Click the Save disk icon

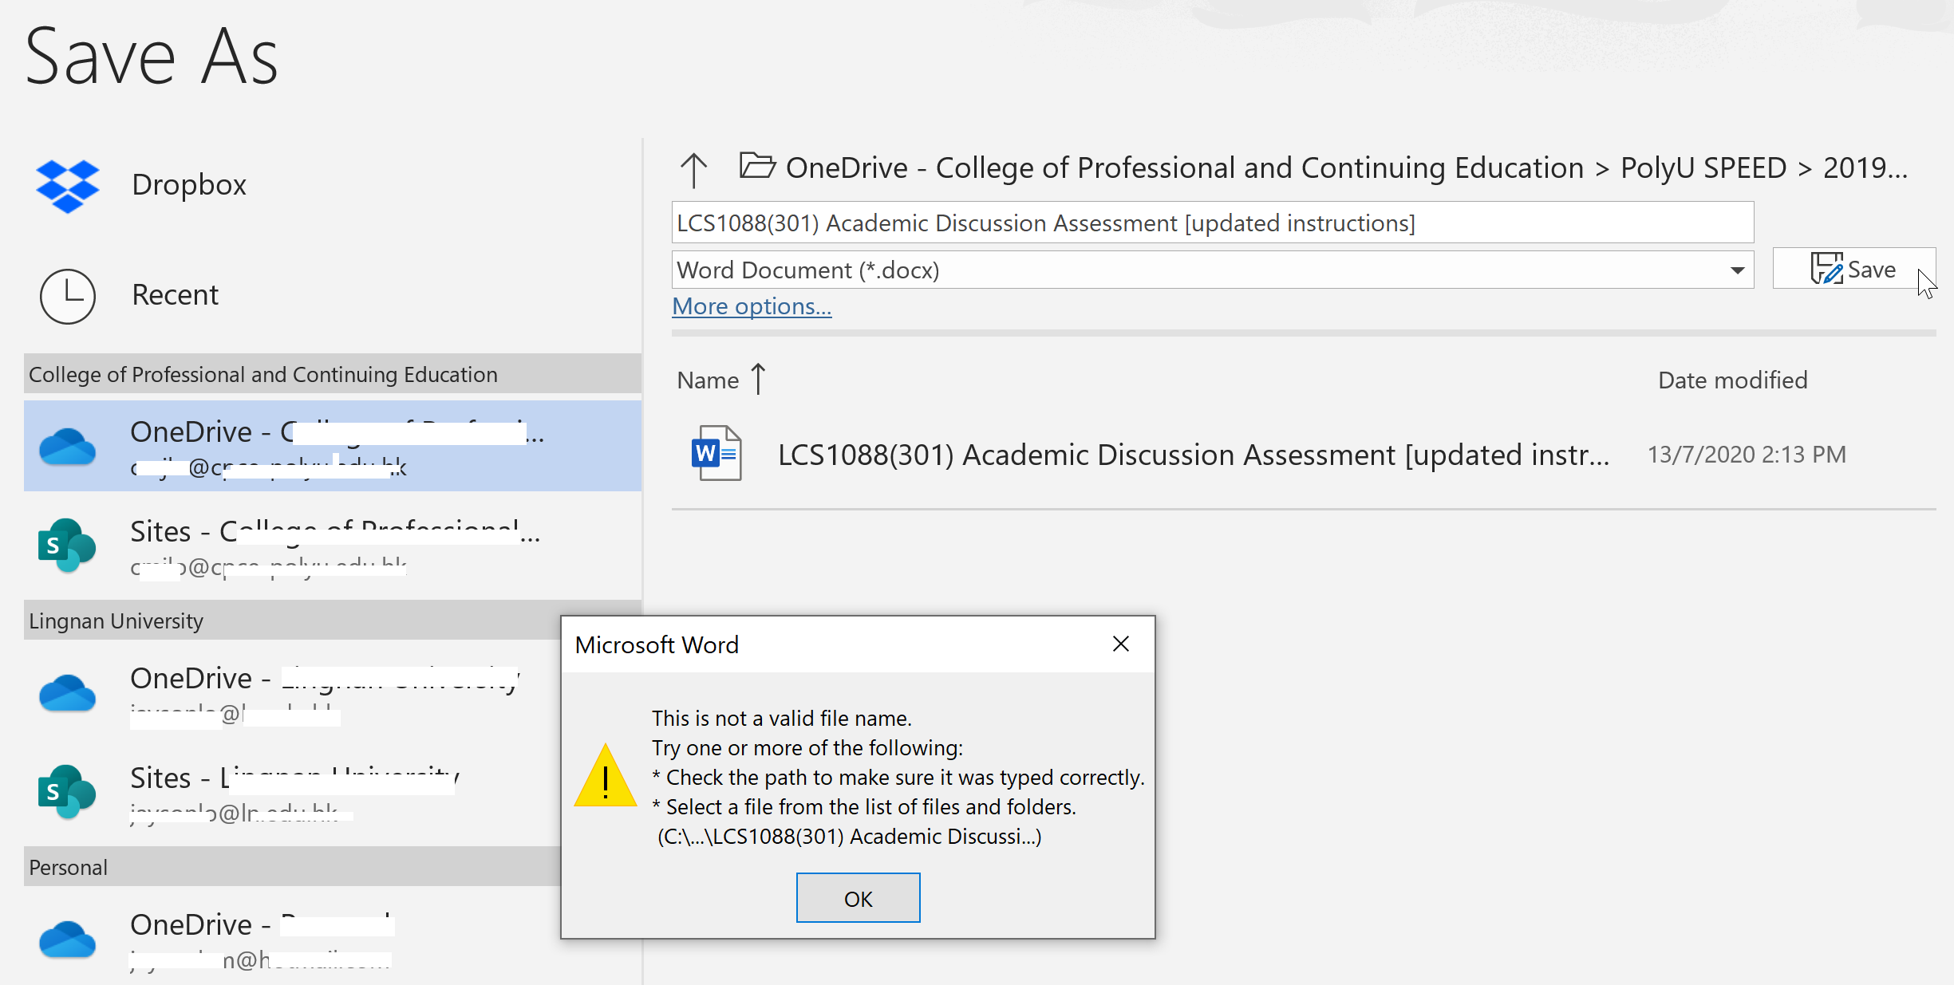(x=1827, y=269)
